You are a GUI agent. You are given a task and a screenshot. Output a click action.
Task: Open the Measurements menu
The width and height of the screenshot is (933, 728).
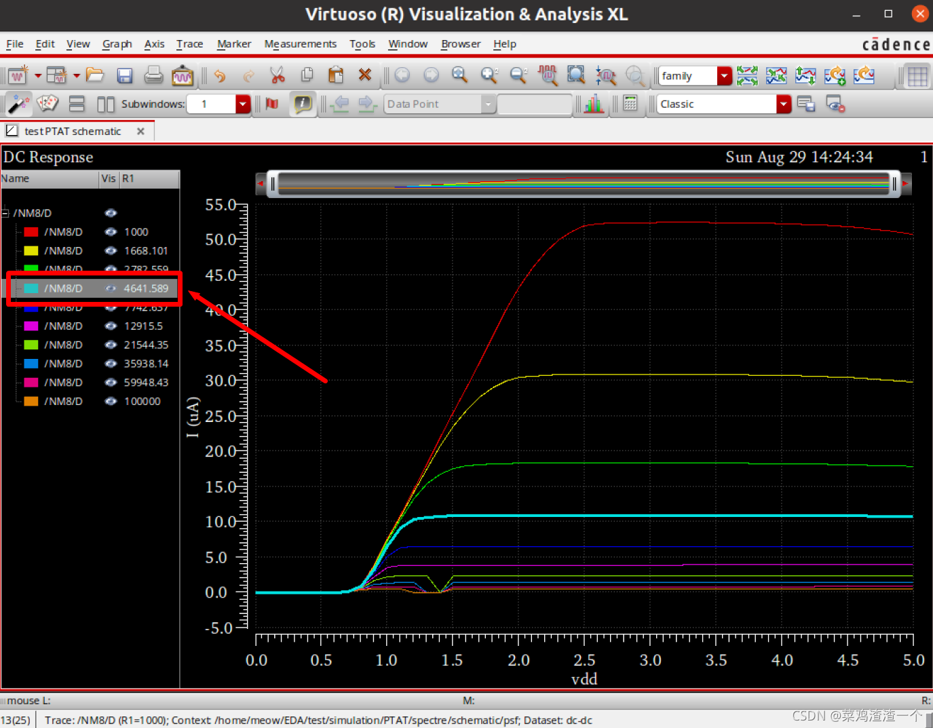click(301, 44)
